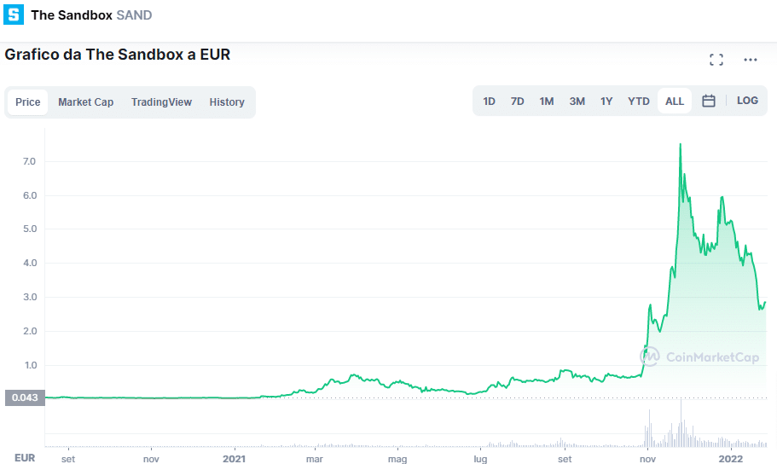Select the 3M time range
777x464 pixels.
(577, 101)
